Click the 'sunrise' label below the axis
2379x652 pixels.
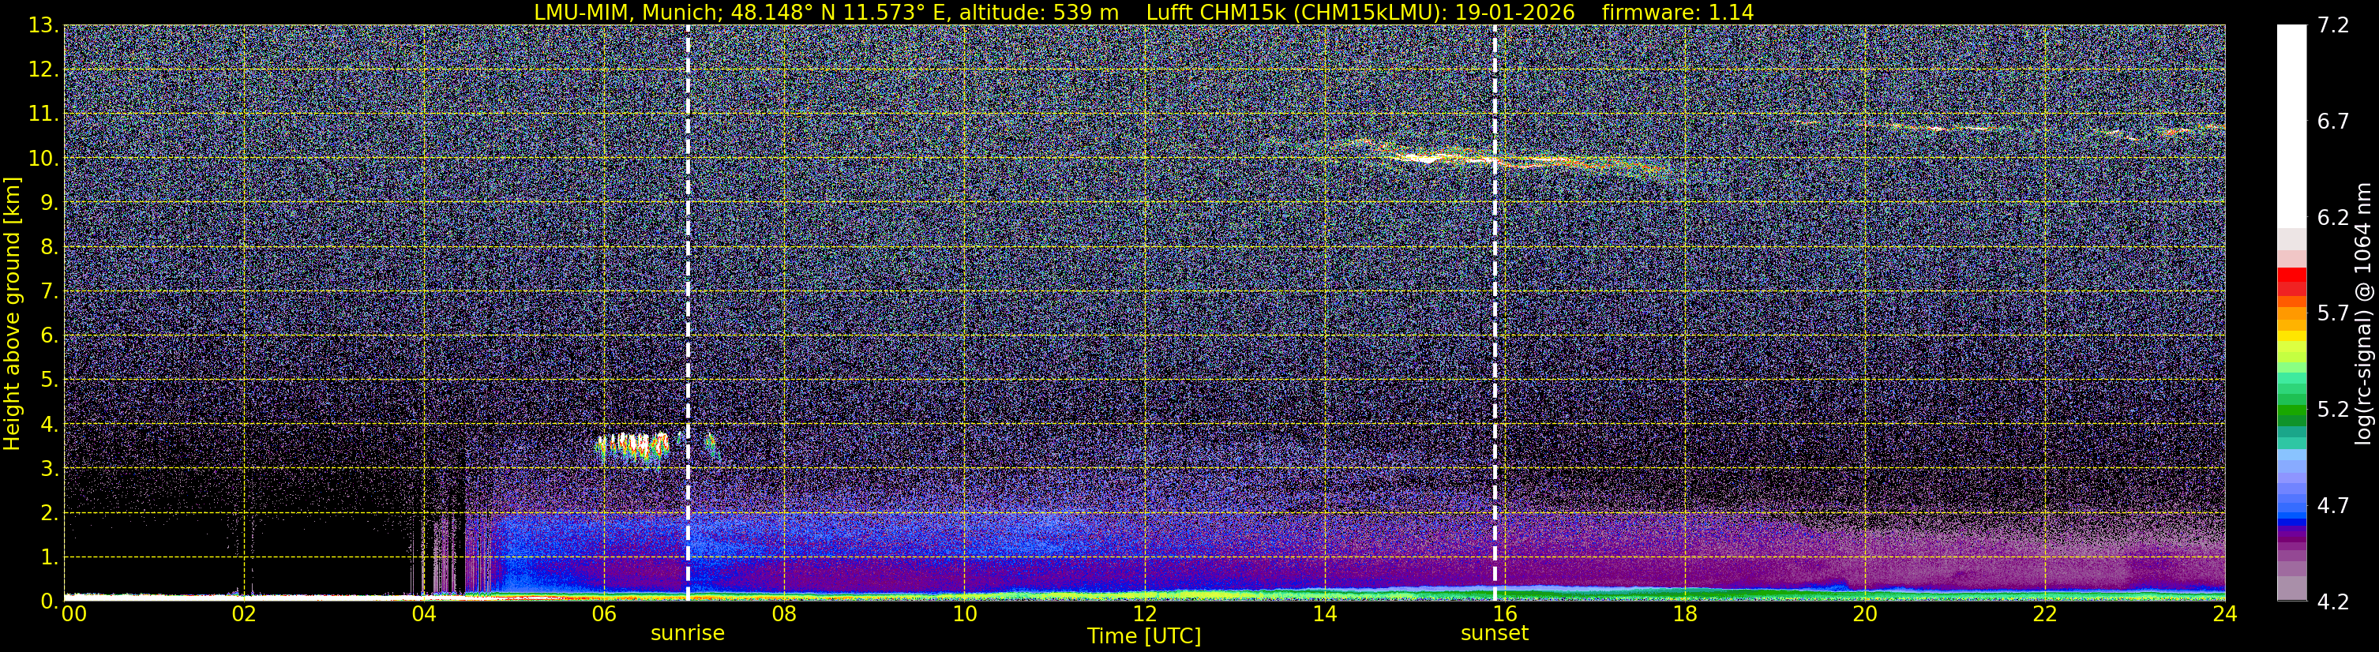click(x=687, y=634)
